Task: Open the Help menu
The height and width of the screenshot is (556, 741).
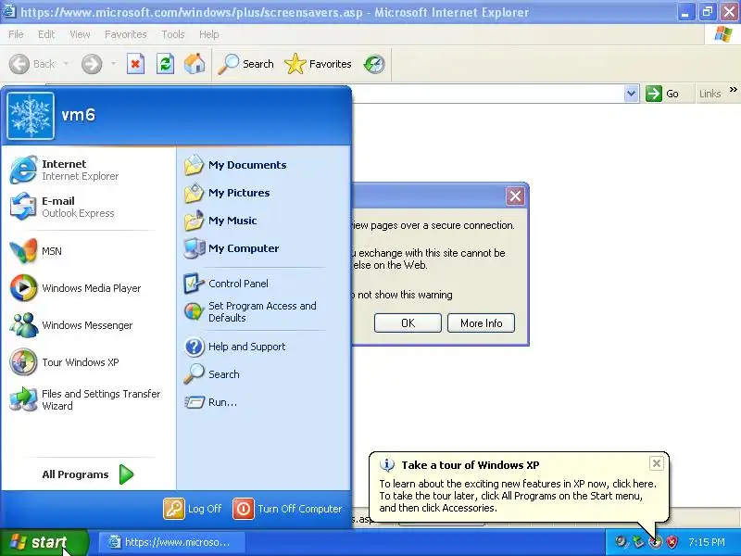Action: [209, 34]
